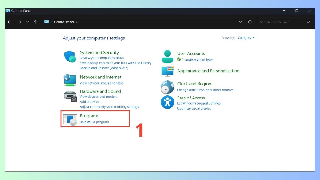
Task: Open Ease of Access heading
Action: (191, 98)
